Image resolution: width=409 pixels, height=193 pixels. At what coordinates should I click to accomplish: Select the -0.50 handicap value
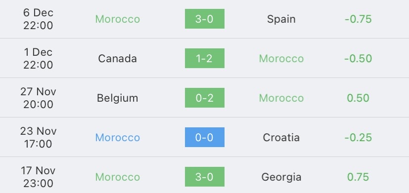click(358, 59)
